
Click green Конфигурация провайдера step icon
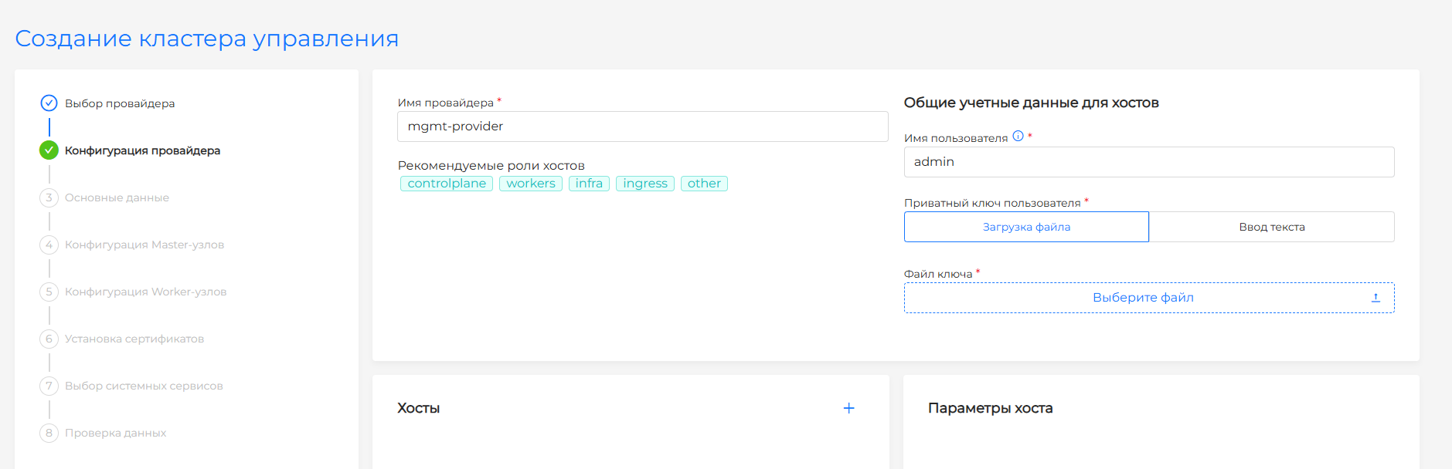(49, 150)
